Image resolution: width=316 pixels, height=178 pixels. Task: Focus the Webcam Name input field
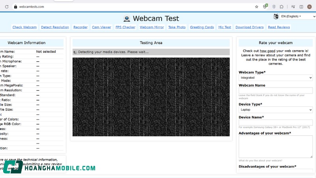tap(275, 91)
